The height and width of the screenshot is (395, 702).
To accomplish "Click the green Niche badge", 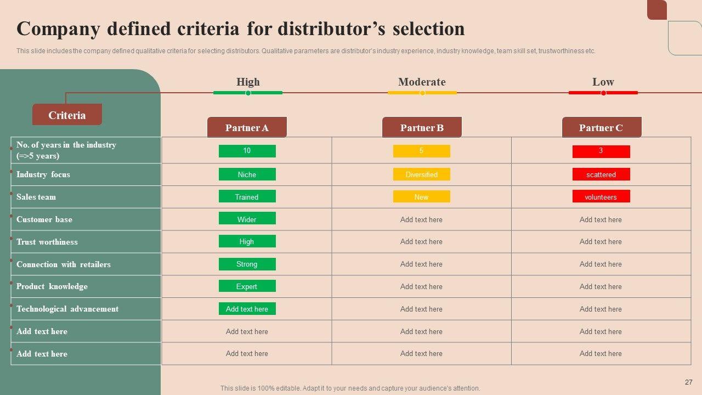I will (247, 174).
